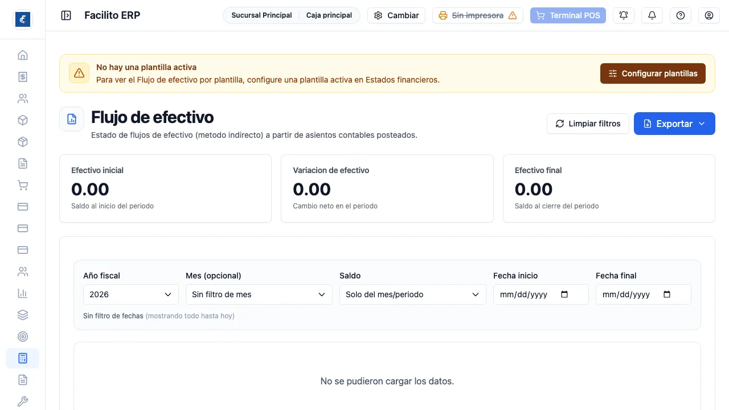The image size is (729, 410).
Task: Click the "No se pudieron cargar los datos." message
Action: point(387,381)
